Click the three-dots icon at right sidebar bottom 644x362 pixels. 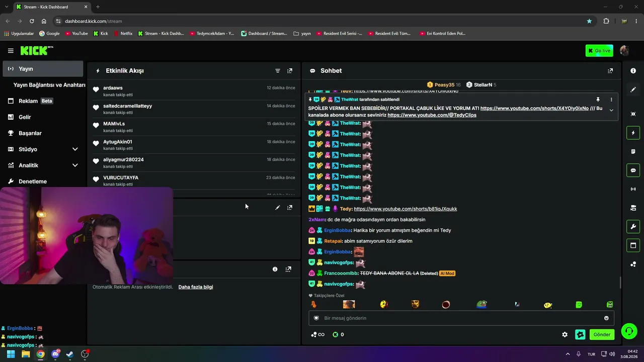coord(633,264)
